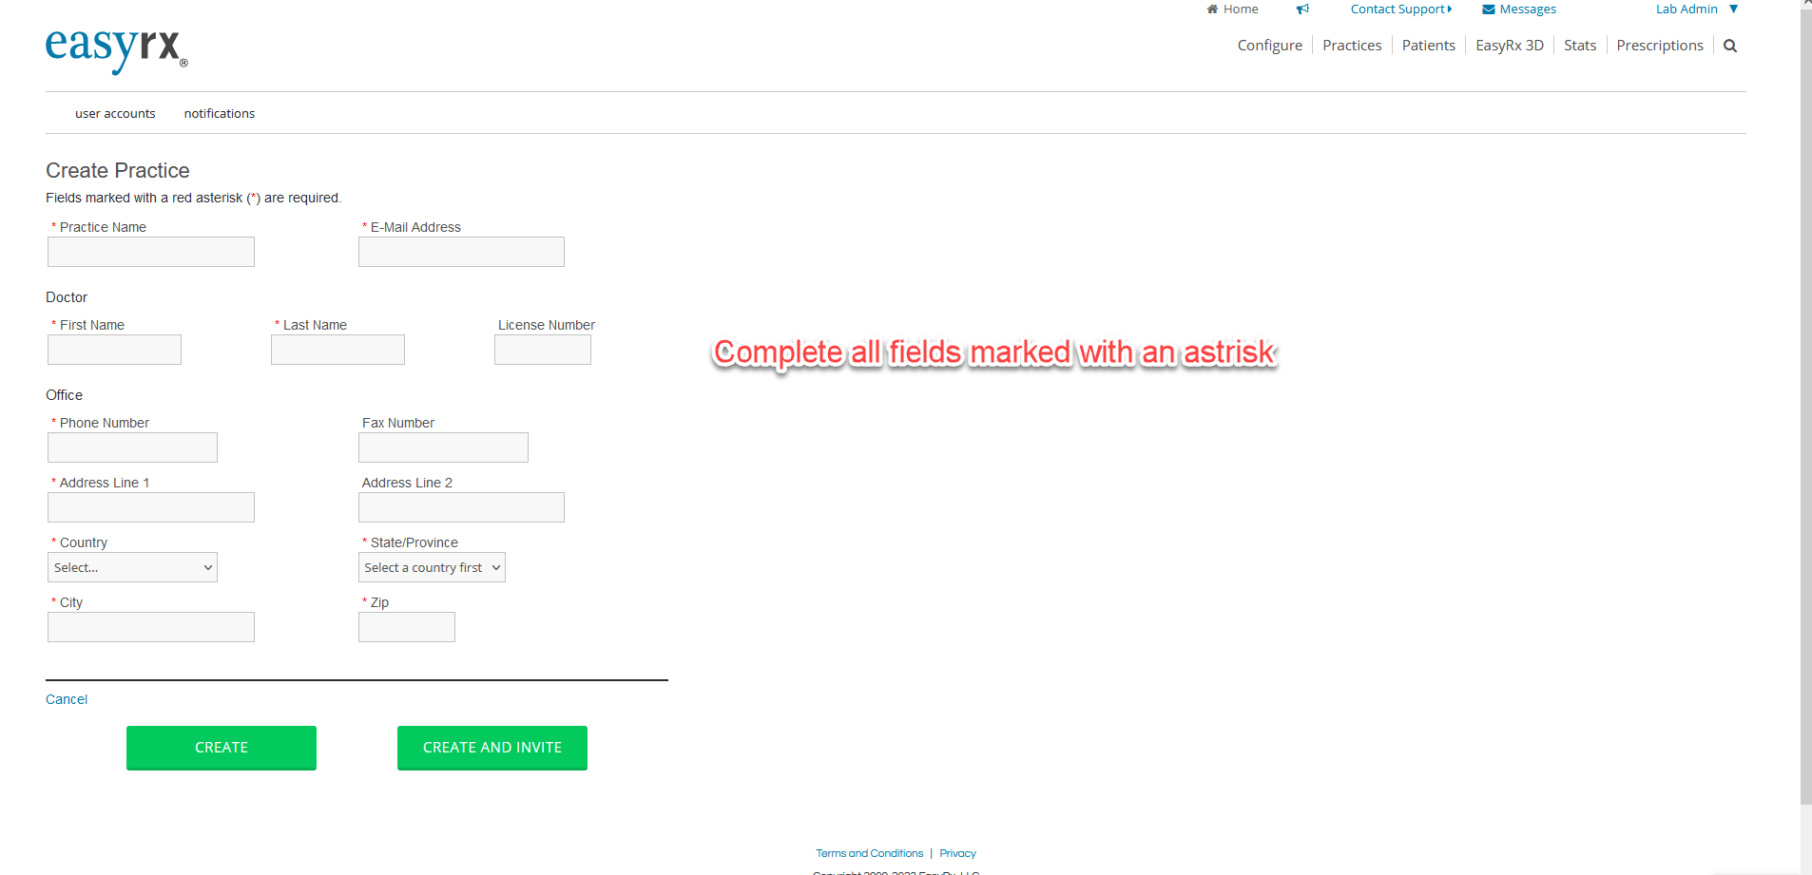Click the easyrx logo
1812x875 pixels.
(x=116, y=48)
